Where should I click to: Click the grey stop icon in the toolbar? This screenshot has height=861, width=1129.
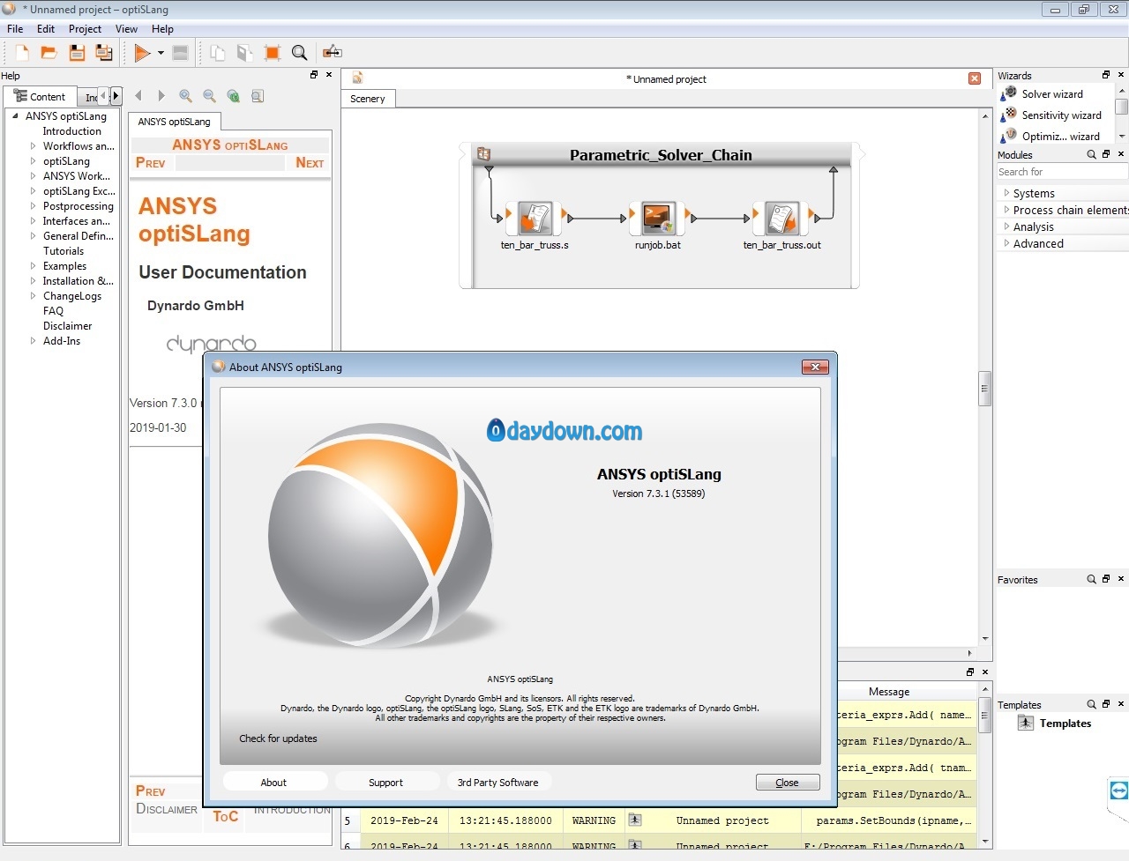pos(180,53)
